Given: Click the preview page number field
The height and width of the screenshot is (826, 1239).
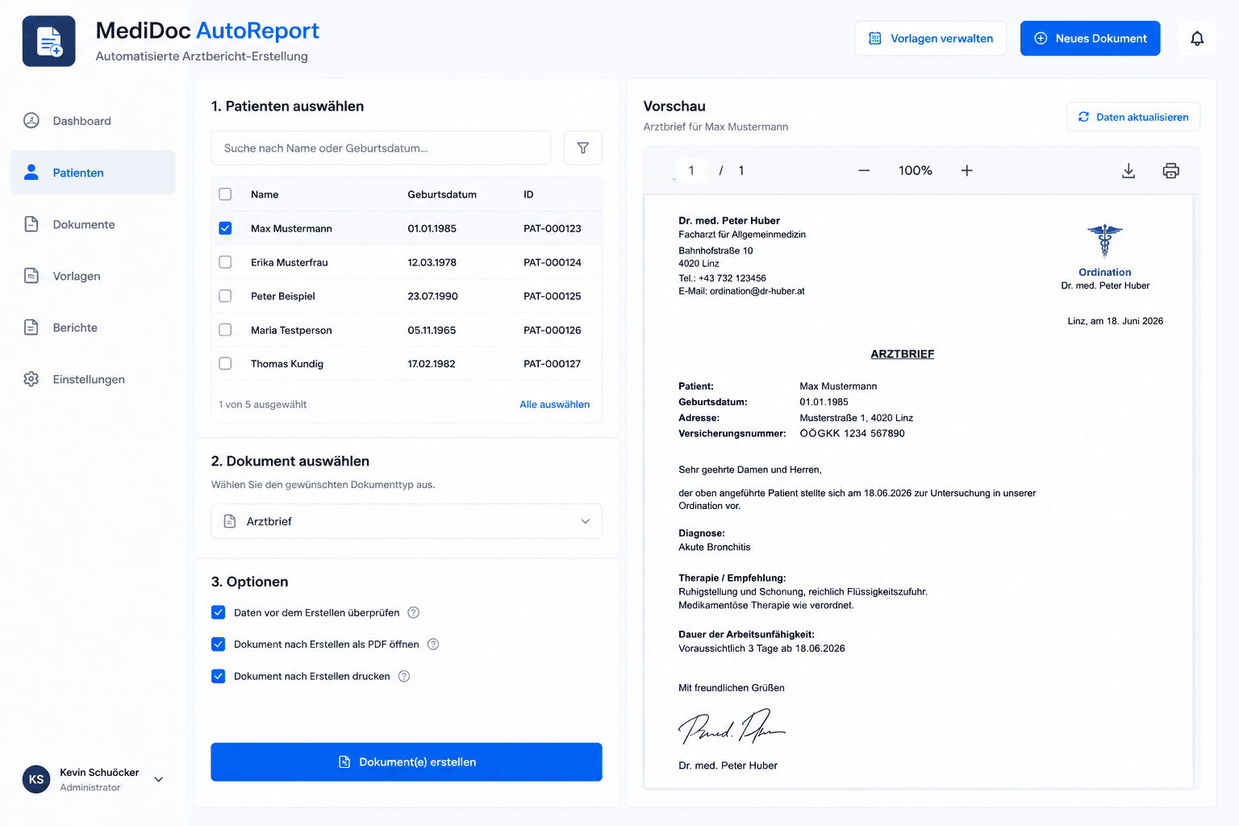Looking at the screenshot, I should click(x=691, y=170).
